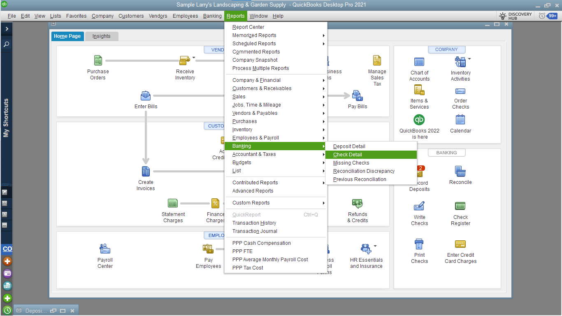
Task: Switch to Home Page tab
Action: click(x=67, y=36)
